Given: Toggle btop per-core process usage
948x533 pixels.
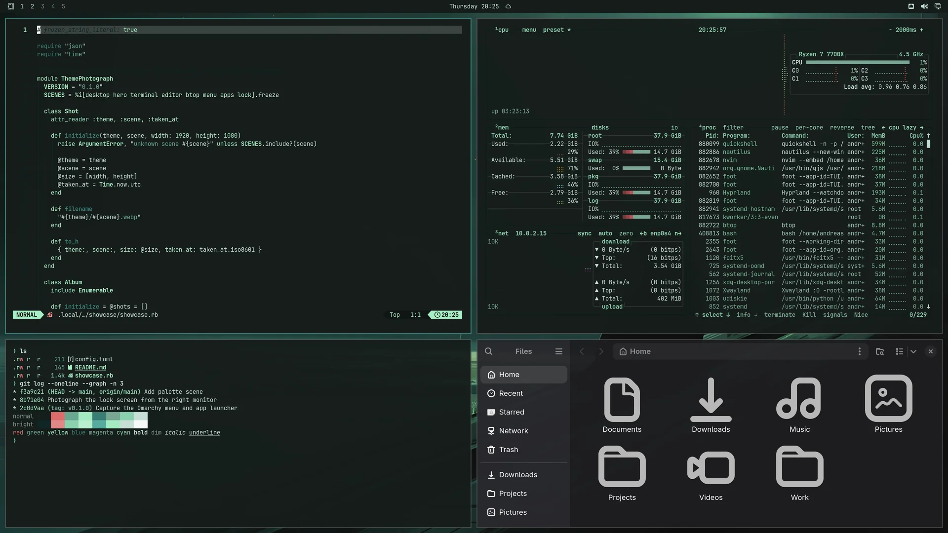Looking at the screenshot, I should [x=809, y=127].
